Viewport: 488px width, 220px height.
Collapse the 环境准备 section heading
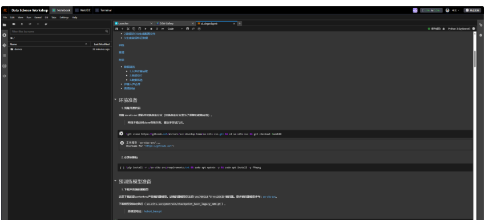115,100
